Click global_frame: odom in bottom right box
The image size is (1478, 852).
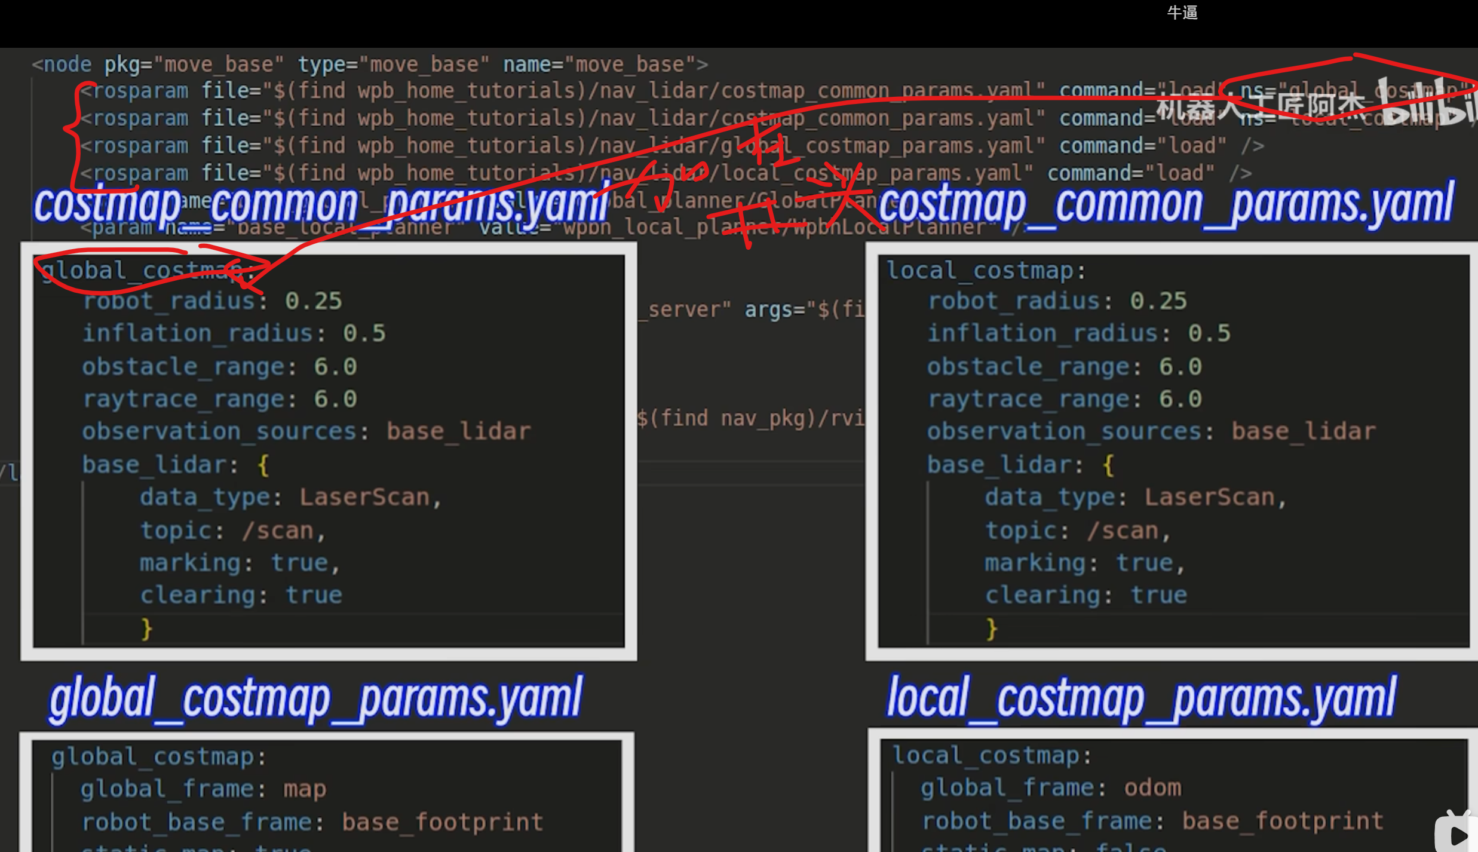(x=1050, y=788)
